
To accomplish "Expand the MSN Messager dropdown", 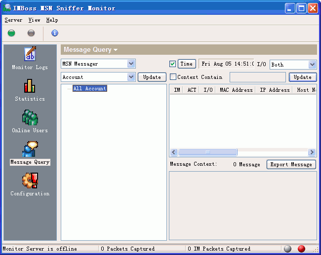I will (131, 64).
